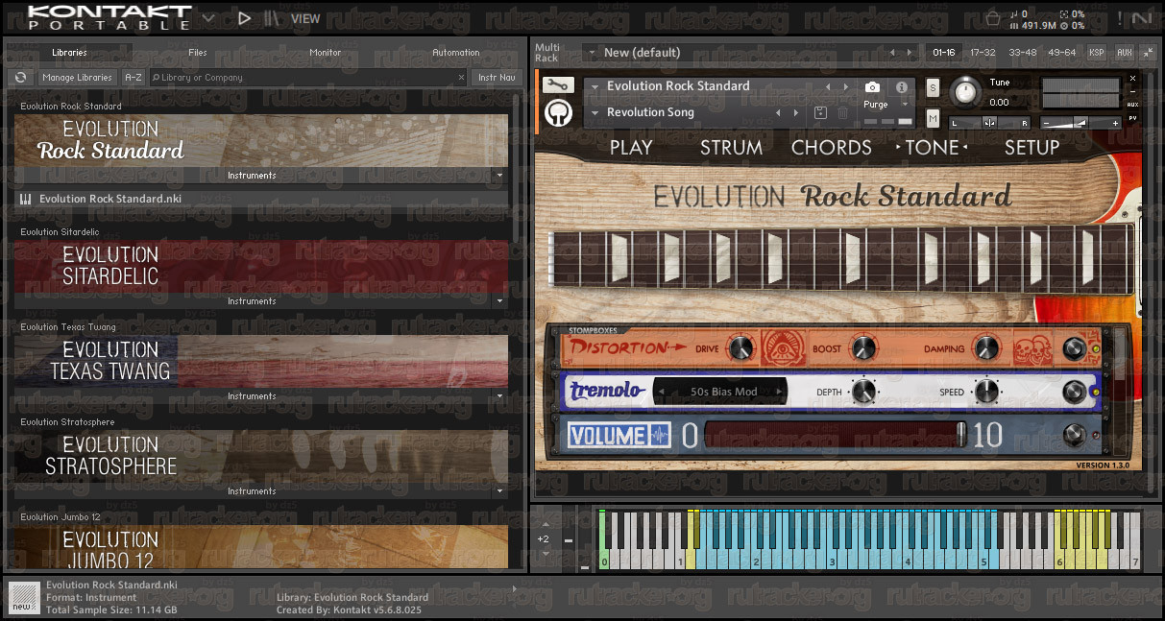The image size is (1165, 621).
Task: Open the shop bag icon
Action: click(x=993, y=17)
